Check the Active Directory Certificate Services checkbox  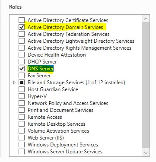coord(22,20)
